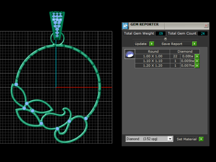
Task: Select the 1.10 X 1.10 size cell
Action: click(x=153, y=61)
